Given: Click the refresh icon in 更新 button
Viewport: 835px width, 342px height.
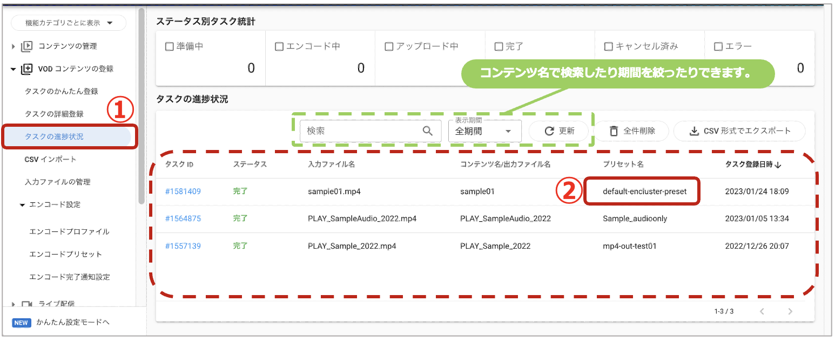Looking at the screenshot, I should coord(549,131).
